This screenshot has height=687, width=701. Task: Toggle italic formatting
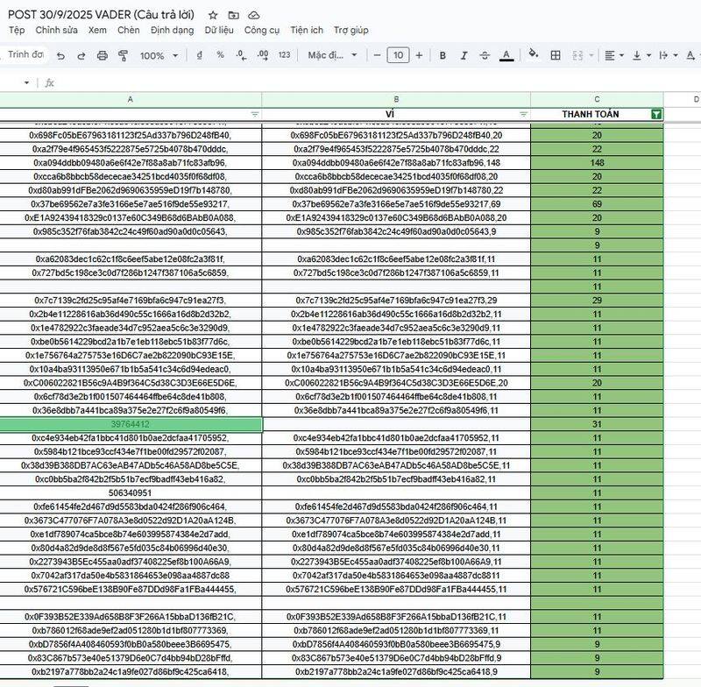coord(464,55)
